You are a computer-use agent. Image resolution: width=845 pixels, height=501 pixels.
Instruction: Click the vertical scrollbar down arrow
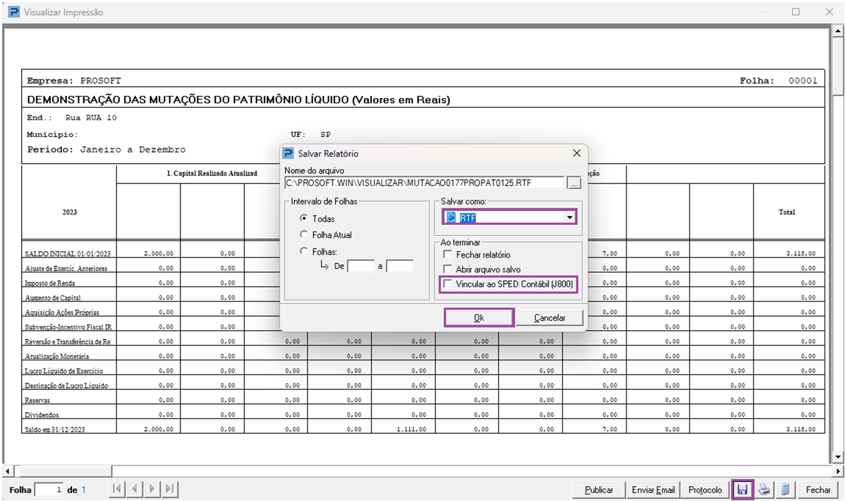[837, 457]
